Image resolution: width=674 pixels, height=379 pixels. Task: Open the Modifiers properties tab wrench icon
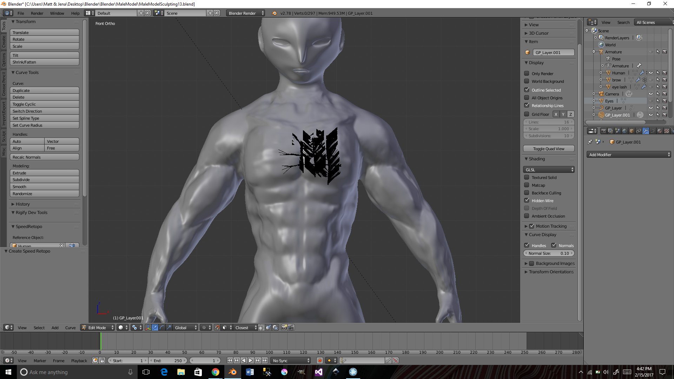coord(646,131)
